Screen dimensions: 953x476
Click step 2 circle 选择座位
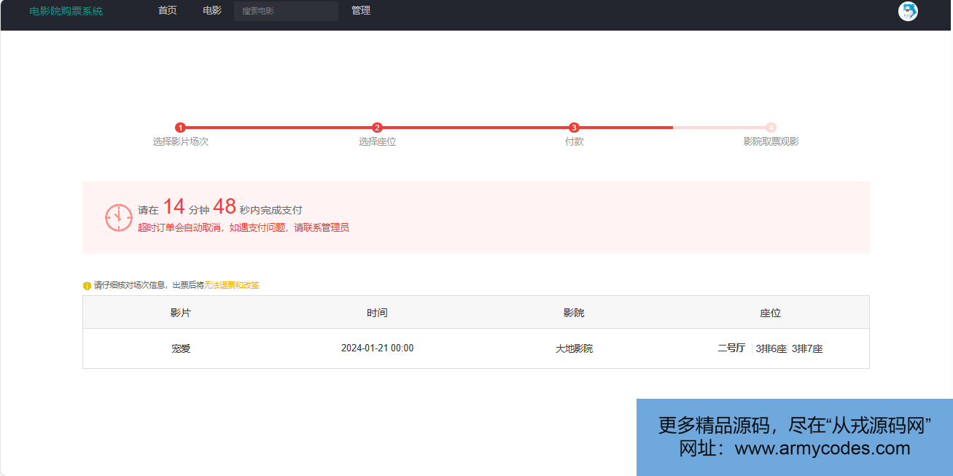click(377, 128)
